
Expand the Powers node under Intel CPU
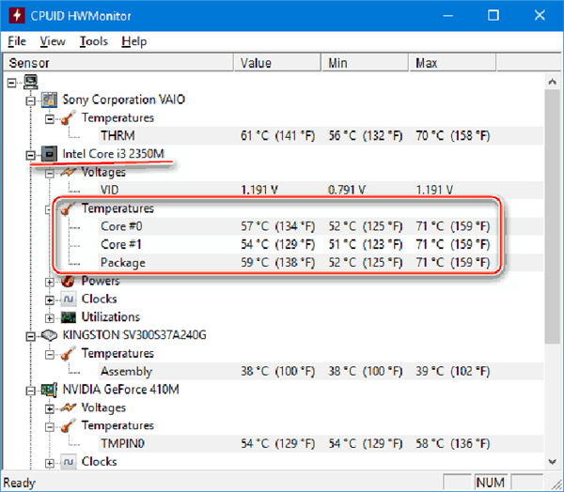tap(50, 282)
